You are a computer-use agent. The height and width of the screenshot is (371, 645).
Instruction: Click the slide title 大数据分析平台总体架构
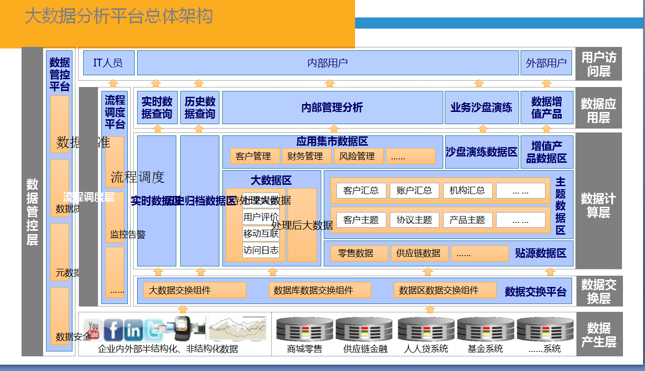119,16
